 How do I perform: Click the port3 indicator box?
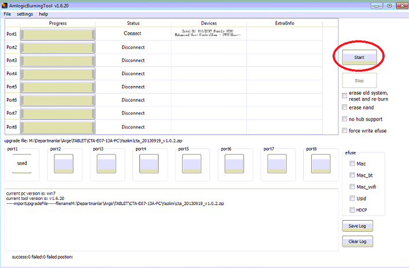[x=106, y=163]
